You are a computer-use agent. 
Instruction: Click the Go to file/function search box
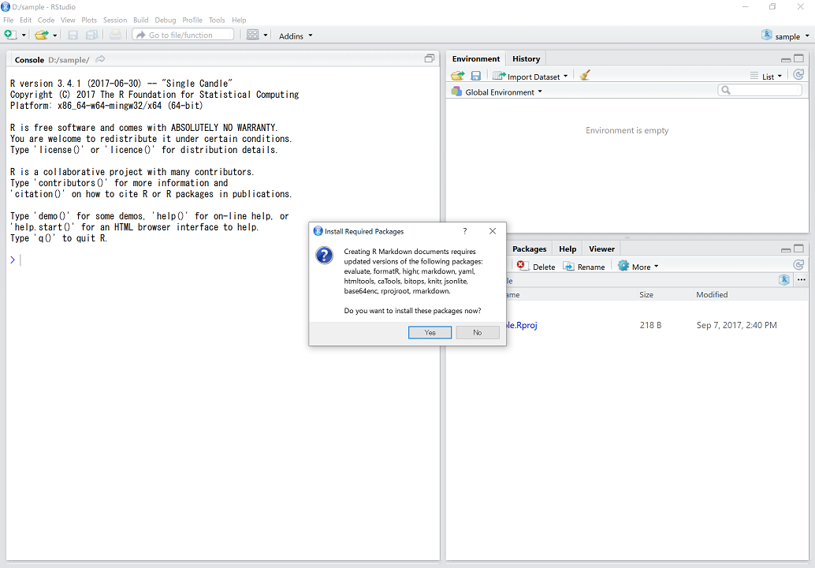[183, 35]
